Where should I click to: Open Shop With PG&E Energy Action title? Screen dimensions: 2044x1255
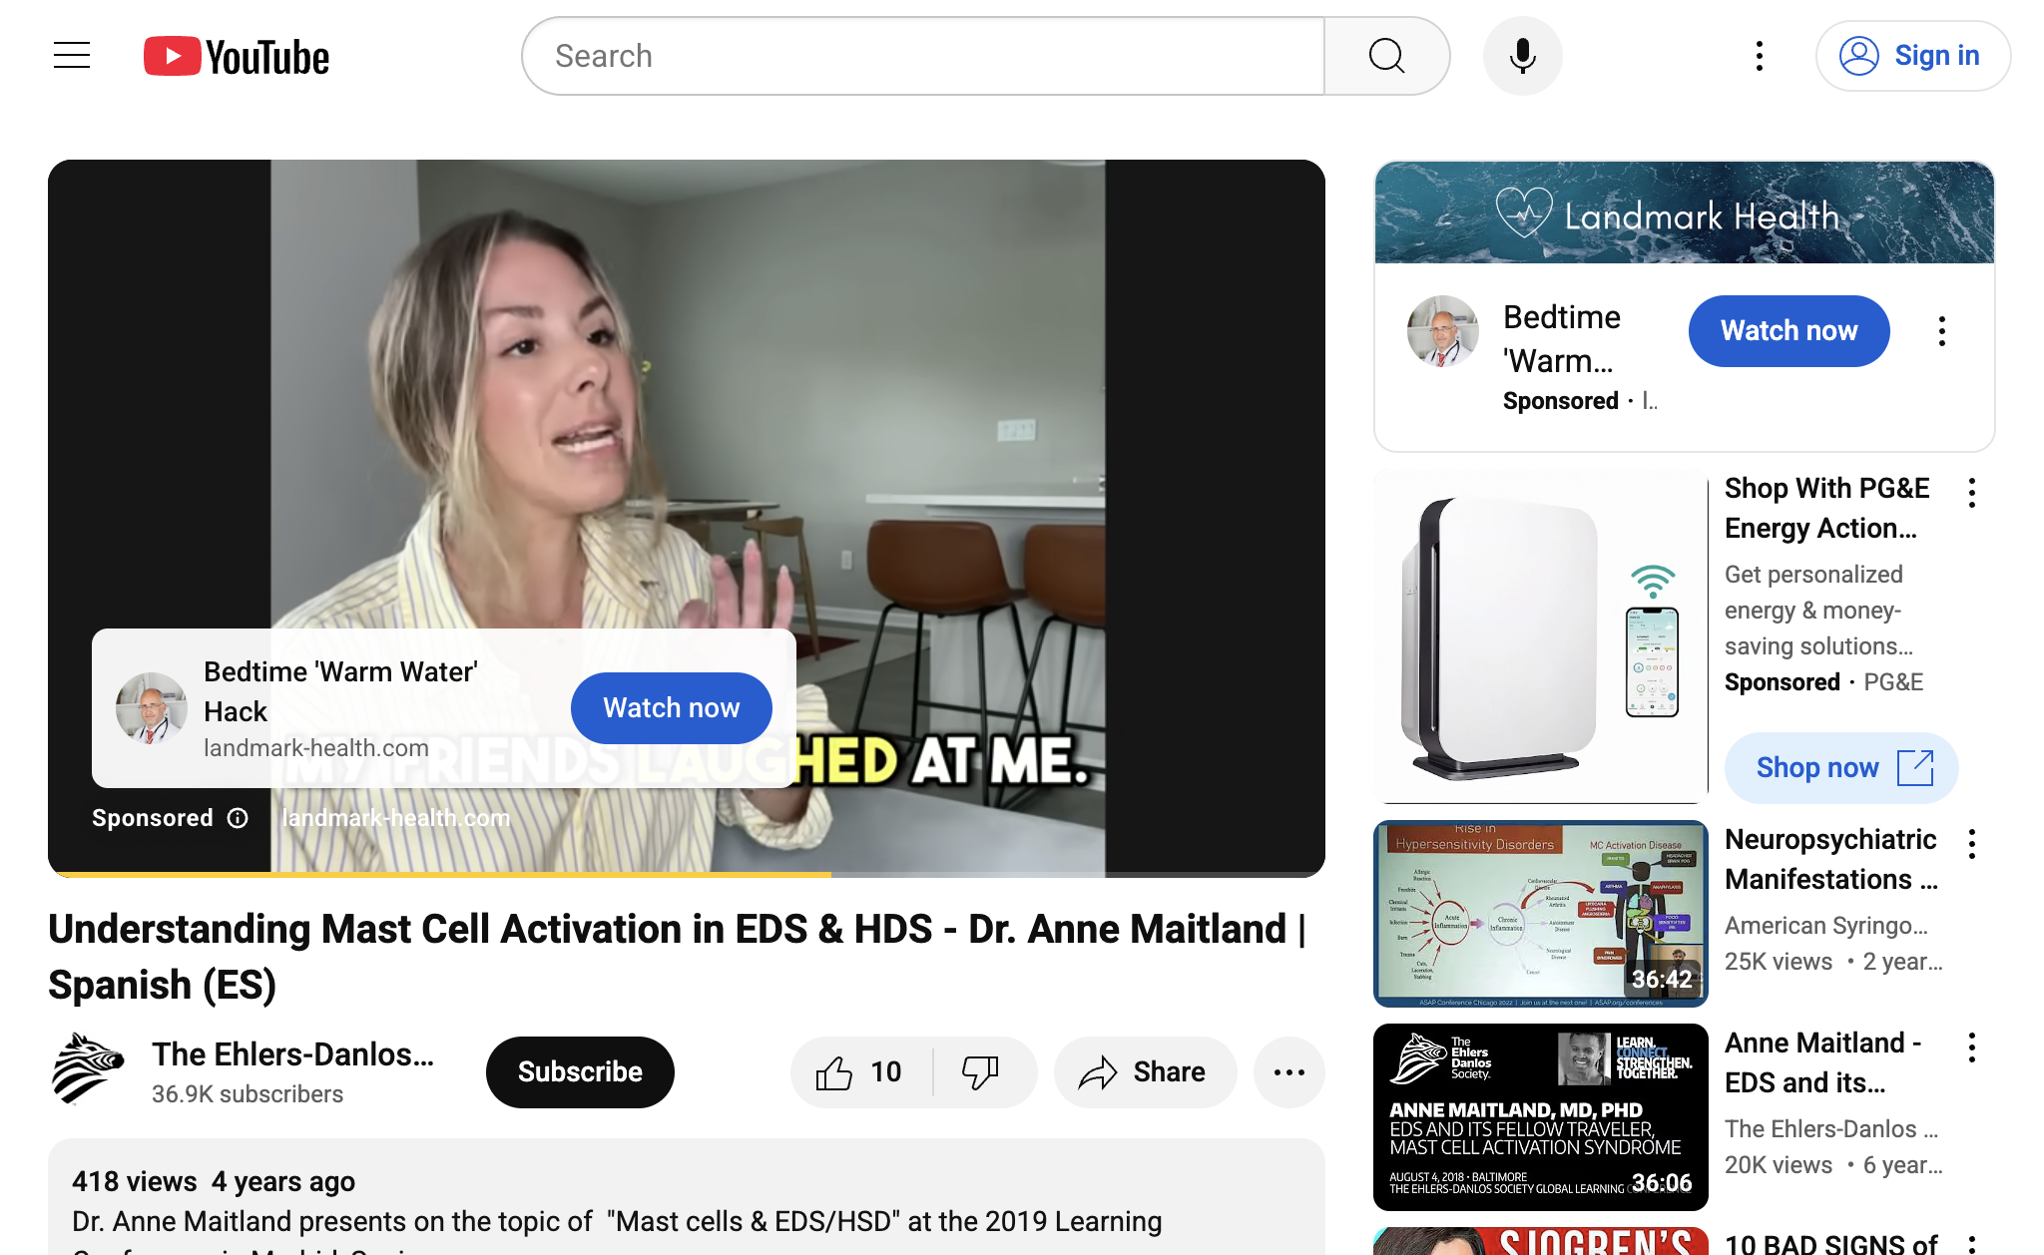point(1826,509)
